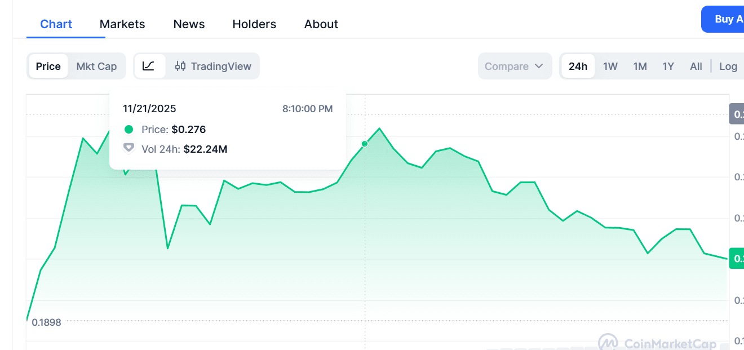Select the line chart icon

149,66
